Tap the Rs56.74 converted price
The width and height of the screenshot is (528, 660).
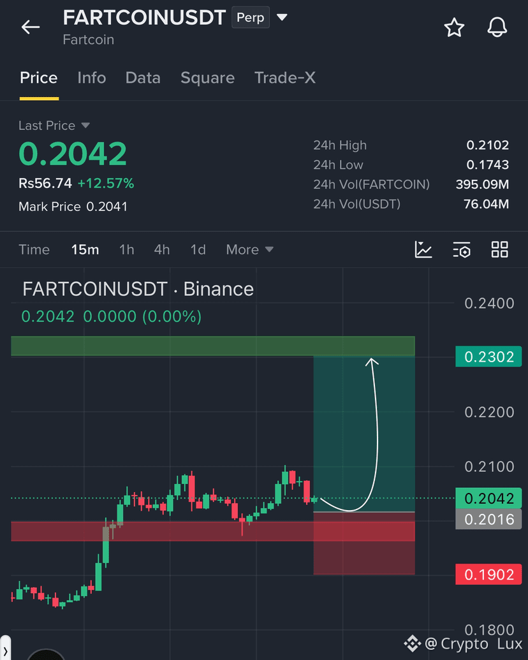45,183
